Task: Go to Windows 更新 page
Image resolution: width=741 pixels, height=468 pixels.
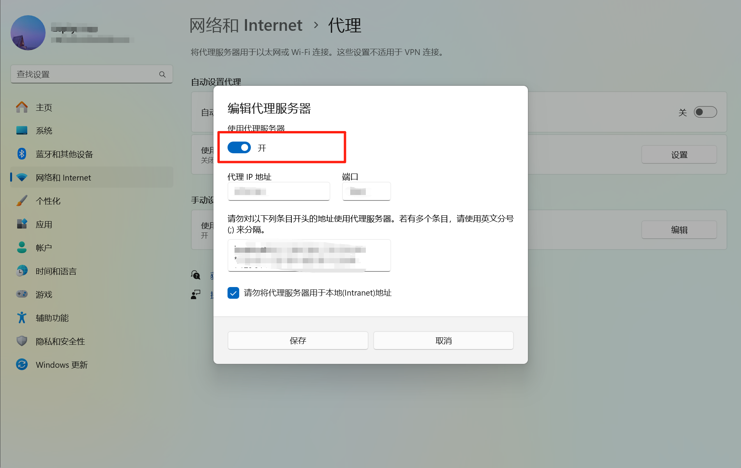Action: 92,365
